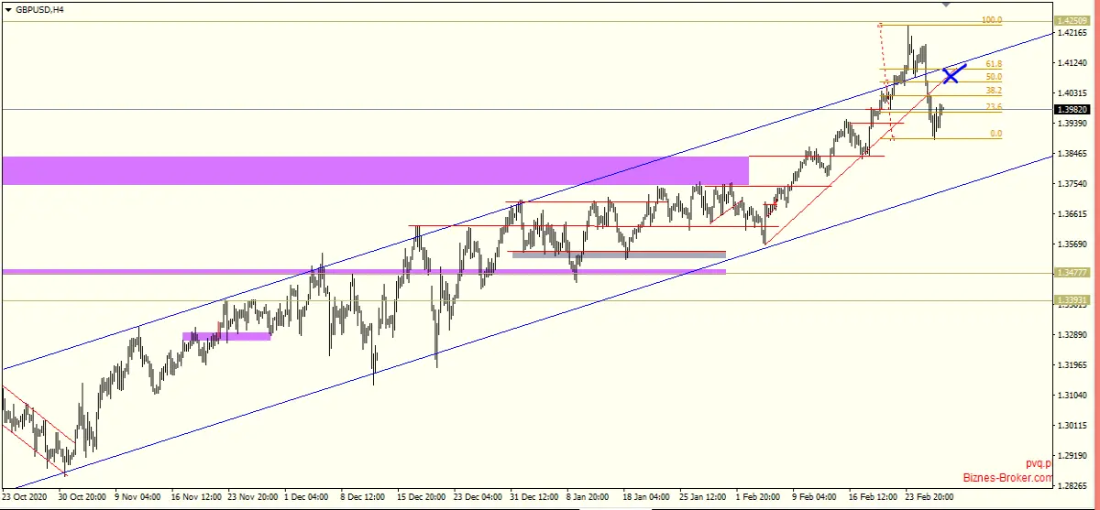Viewport: 1100px width, 510px height.
Task: Click the 1.41240 price scale value
Action: pyautogui.click(x=1072, y=63)
